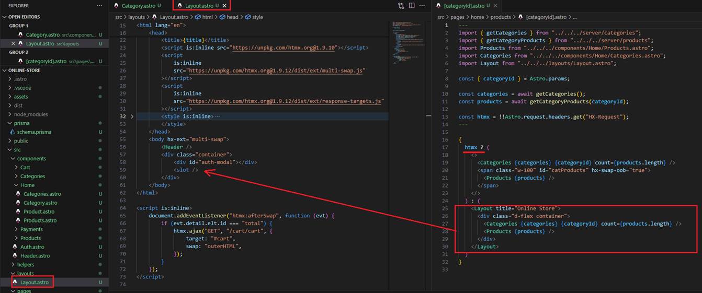The height and width of the screenshot is (293, 702).
Task: Collapse the src folder
Action: point(17,150)
